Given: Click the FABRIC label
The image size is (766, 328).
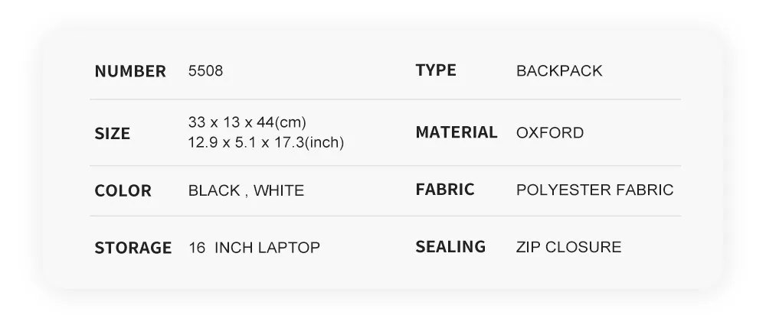Looking at the screenshot, I should tap(445, 189).
